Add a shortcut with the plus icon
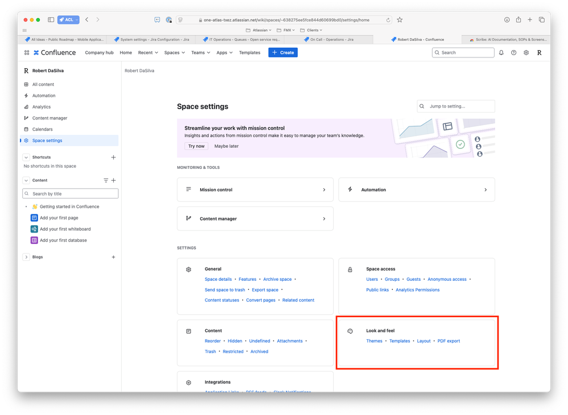The image size is (568, 415). pyautogui.click(x=113, y=157)
